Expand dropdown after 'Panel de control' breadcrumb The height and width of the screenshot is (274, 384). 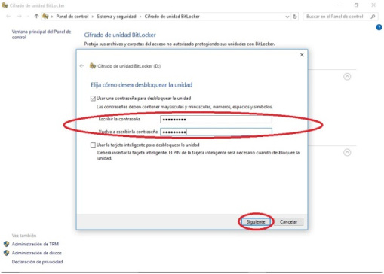pos(93,17)
